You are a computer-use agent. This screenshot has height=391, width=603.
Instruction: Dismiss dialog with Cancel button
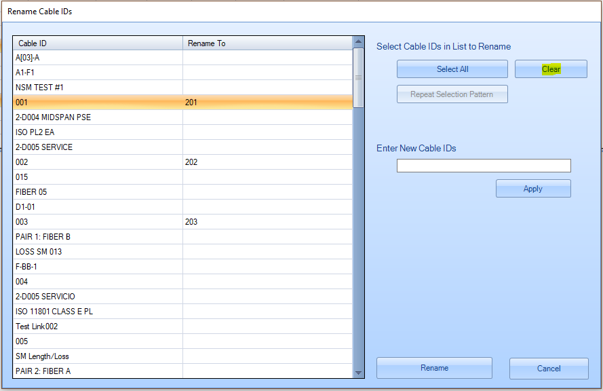[x=549, y=369]
